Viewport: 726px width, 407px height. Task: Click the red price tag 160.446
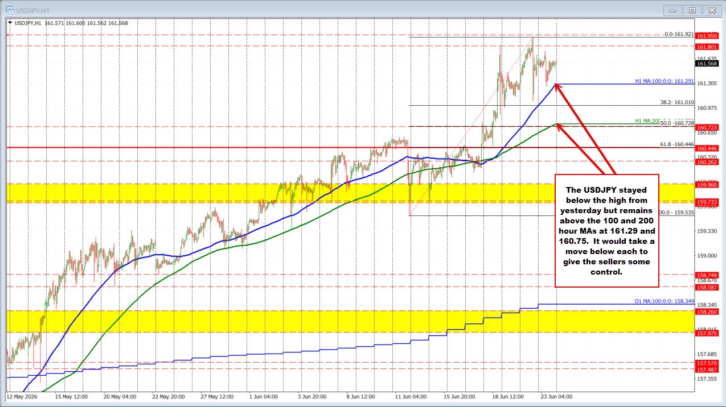click(708, 147)
